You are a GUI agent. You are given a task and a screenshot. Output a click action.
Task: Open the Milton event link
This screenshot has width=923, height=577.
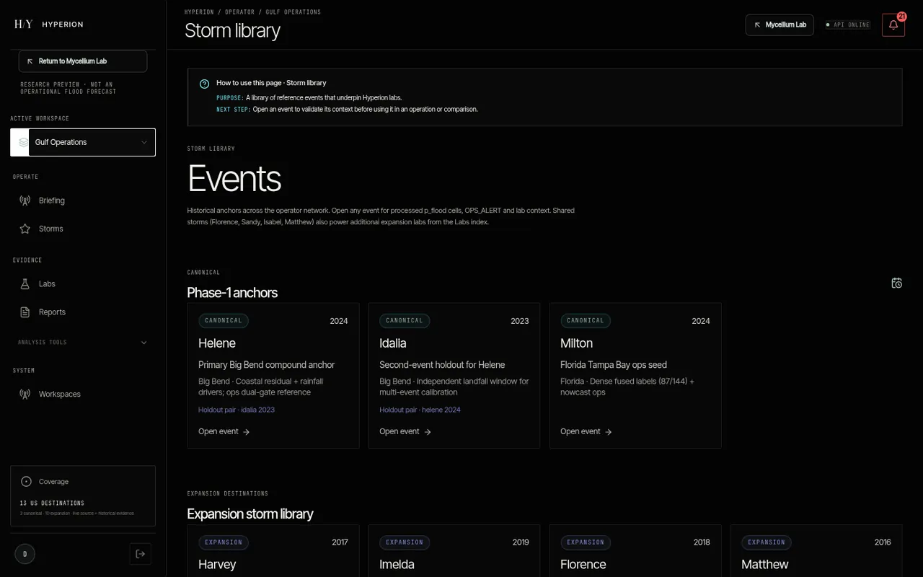click(x=586, y=431)
